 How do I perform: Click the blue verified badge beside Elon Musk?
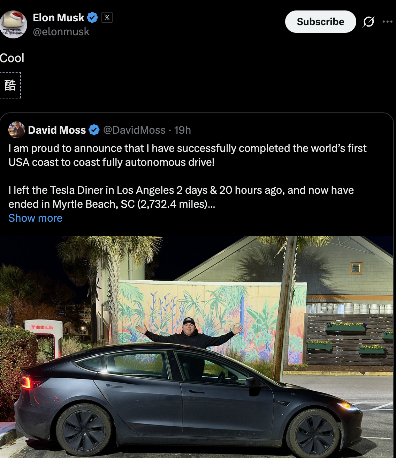[92, 17]
